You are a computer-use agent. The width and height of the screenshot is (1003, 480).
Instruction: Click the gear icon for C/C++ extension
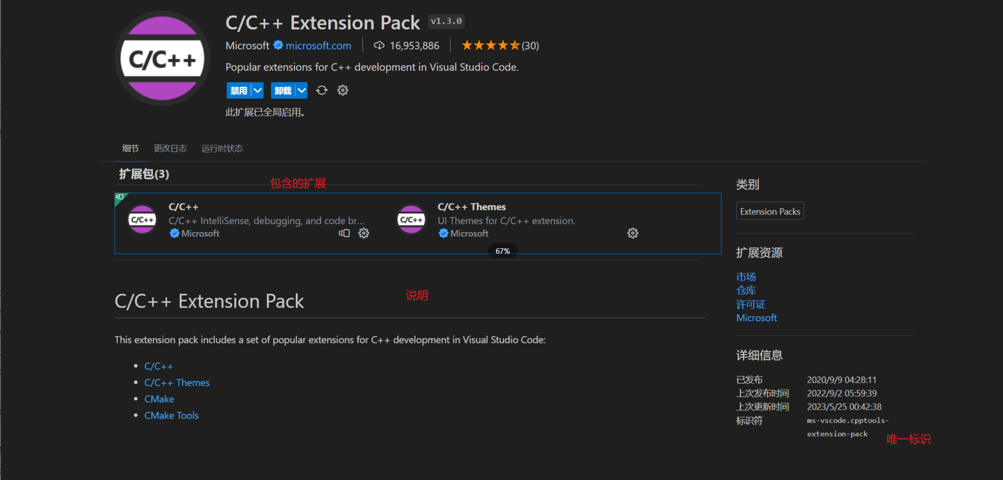click(364, 233)
